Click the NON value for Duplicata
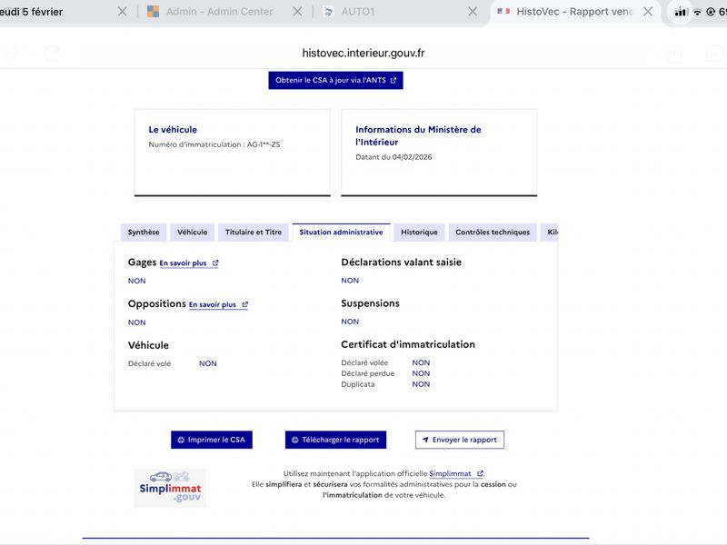The width and height of the screenshot is (727, 545). (x=421, y=384)
